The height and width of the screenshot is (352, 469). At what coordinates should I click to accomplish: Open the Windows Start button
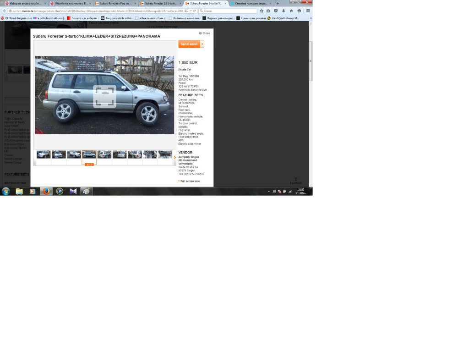coord(5,191)
